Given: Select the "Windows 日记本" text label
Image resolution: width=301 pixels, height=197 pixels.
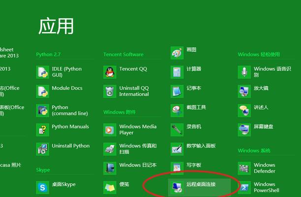Looking at the screenshot, I should pyautogui.click(x=138, y=165).
